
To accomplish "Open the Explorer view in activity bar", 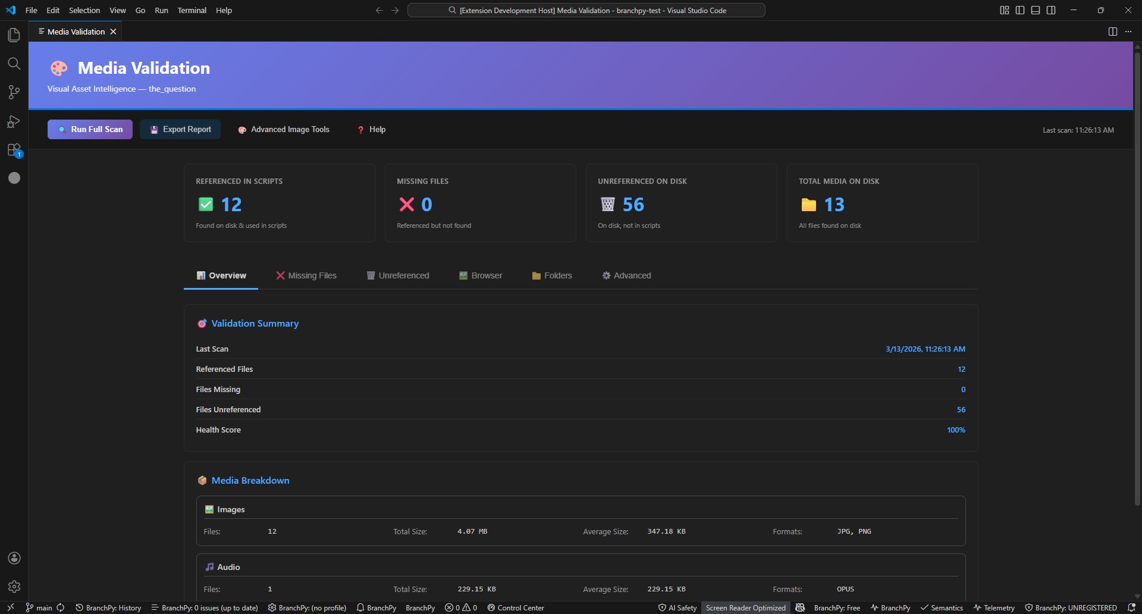I will coord(14,35).
